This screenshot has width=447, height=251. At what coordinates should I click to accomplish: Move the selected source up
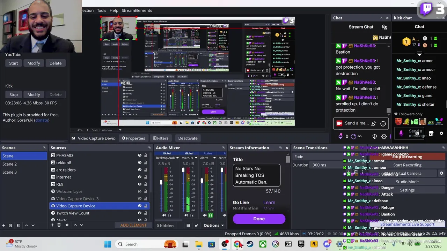75,225
